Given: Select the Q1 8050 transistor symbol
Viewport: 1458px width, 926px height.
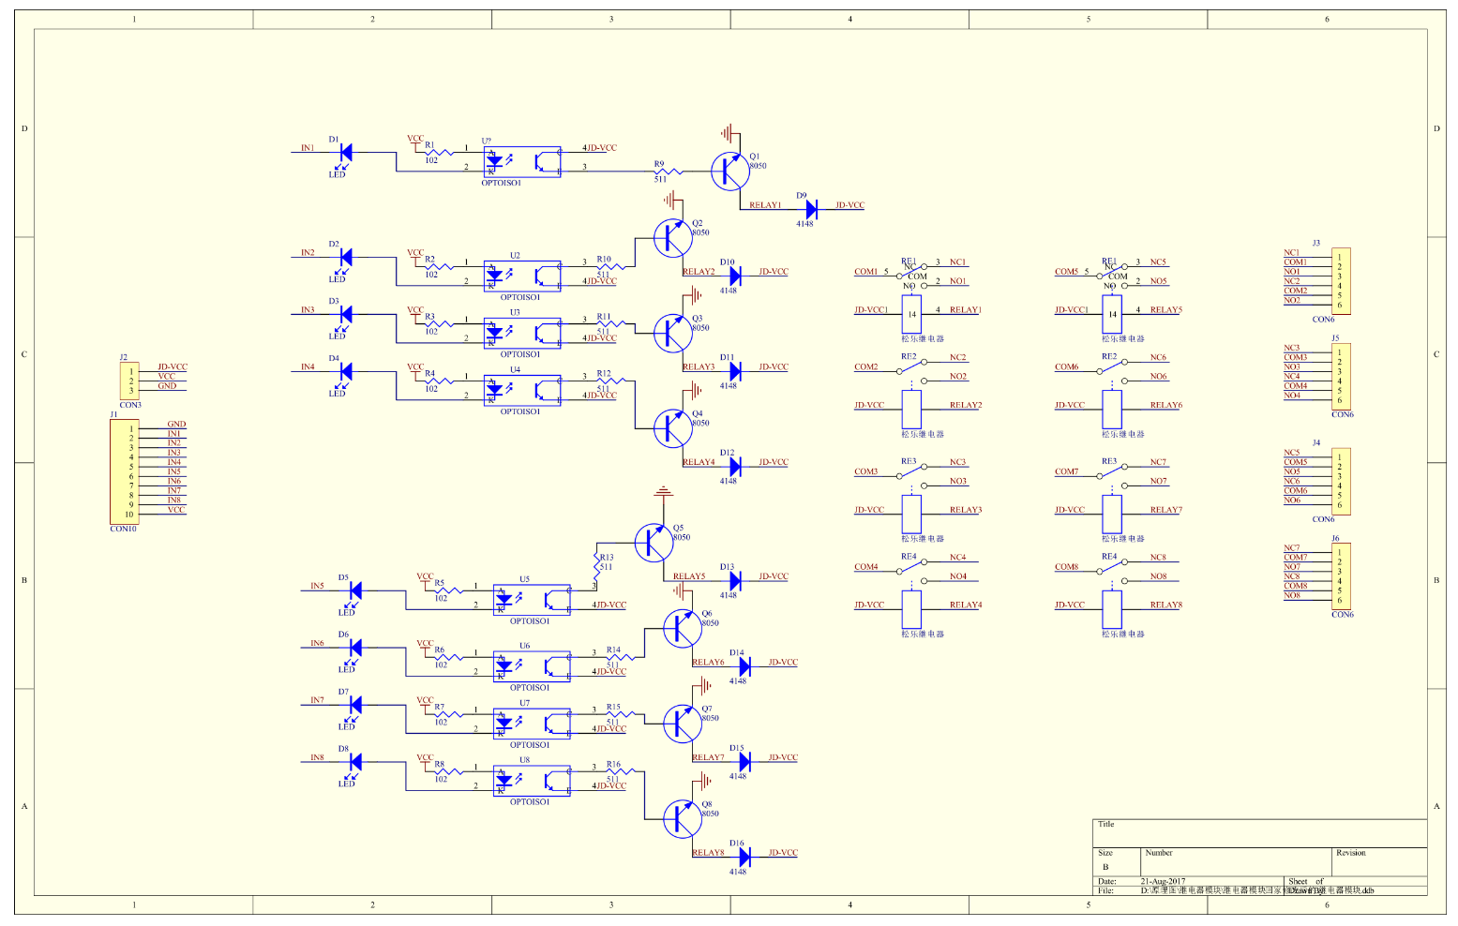Looking at the screenshot, I should (729, 172).
